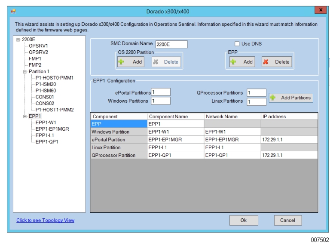The width and height of the screenshot is (333, 245).
Task: Enable the Use DNS checkbox
Action: (237, 44)
